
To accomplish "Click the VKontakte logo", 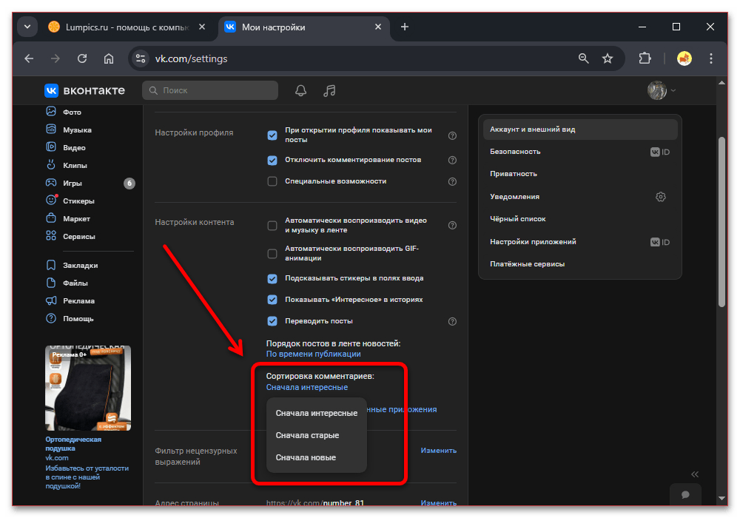I will tap(84, 90).
